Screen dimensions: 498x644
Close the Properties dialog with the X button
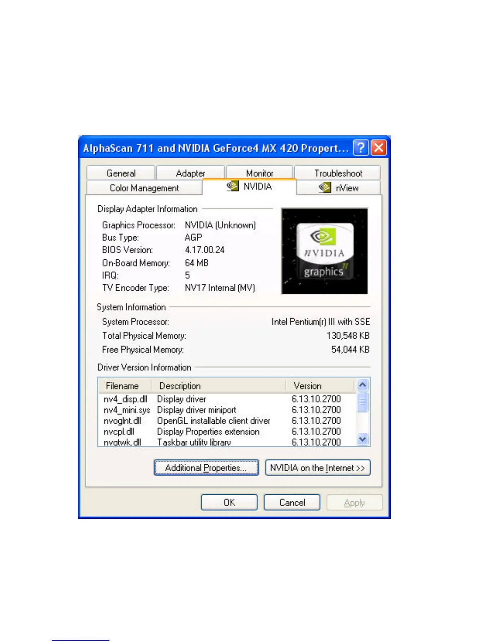379,148
